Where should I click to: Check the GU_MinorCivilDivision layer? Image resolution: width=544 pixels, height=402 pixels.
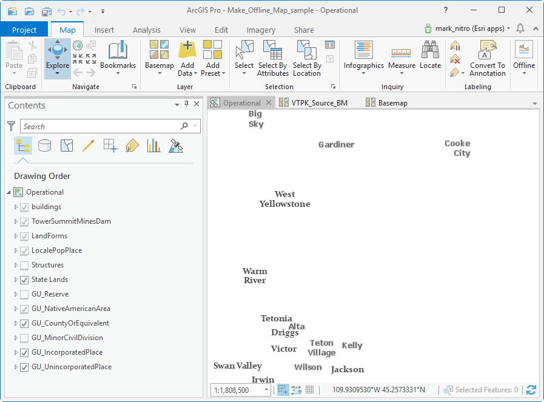(24, 338)
